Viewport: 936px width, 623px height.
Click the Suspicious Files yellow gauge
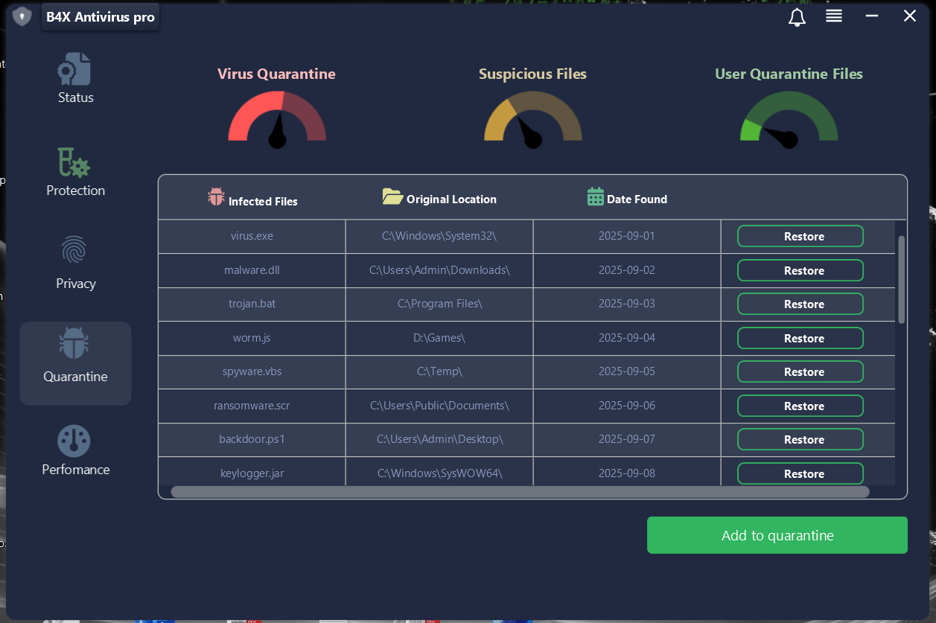pyautogui.click(x=533, y=119)
